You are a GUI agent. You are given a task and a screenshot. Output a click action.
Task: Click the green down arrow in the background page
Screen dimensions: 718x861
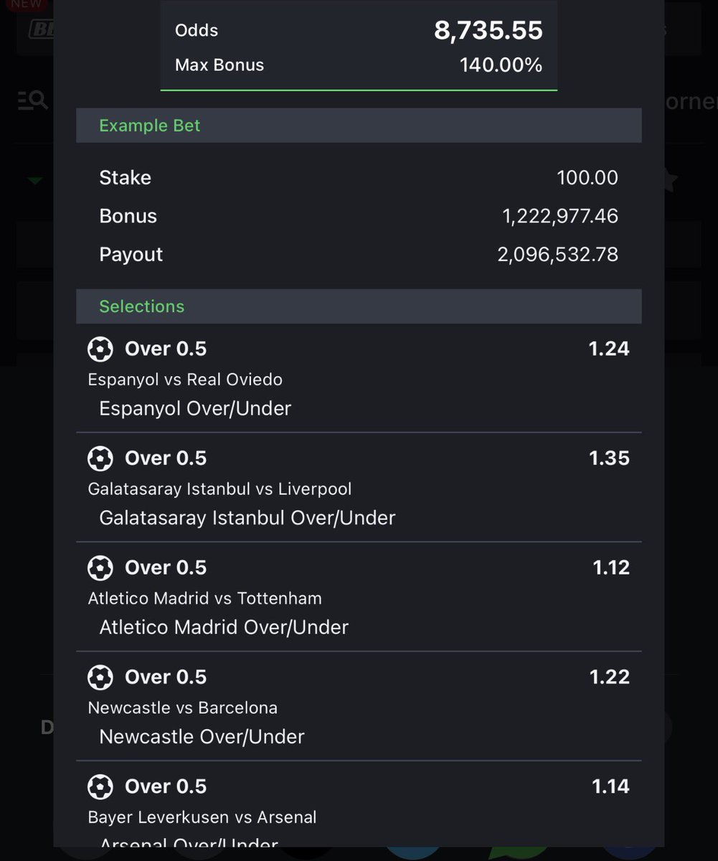click(34, 181)
